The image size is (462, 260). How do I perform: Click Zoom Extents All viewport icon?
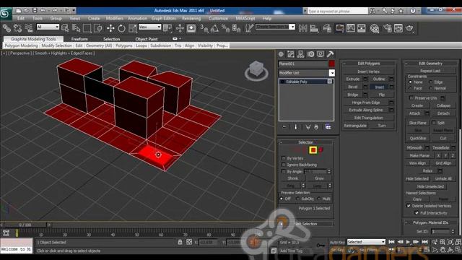458,242
